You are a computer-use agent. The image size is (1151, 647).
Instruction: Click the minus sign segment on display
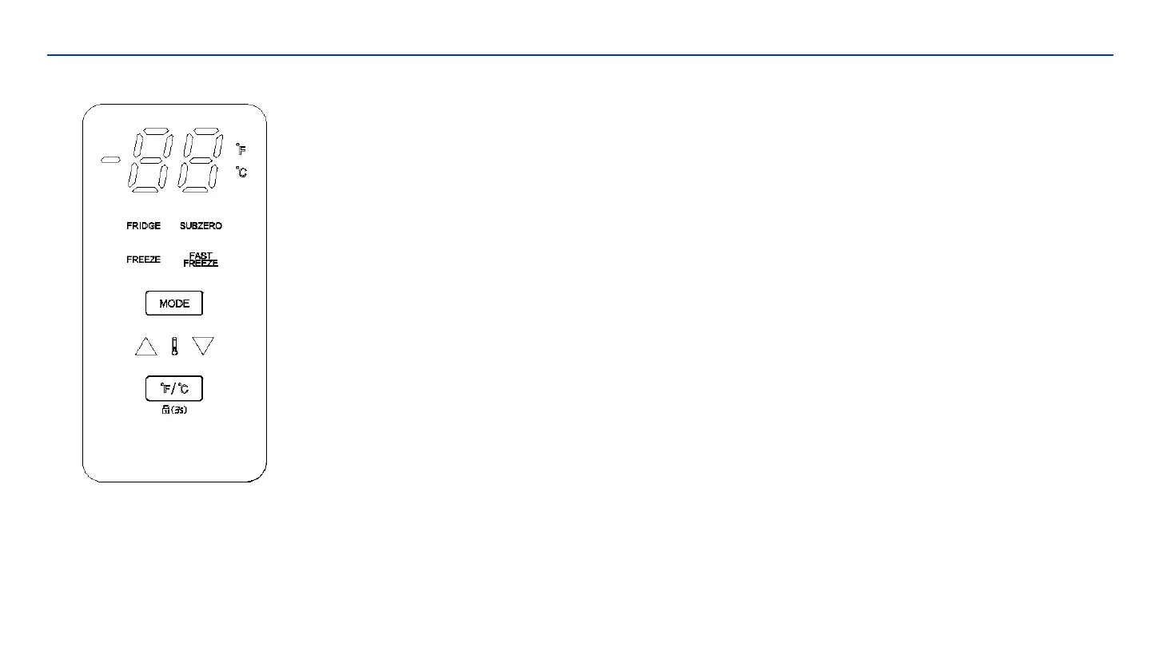point(110,161)
